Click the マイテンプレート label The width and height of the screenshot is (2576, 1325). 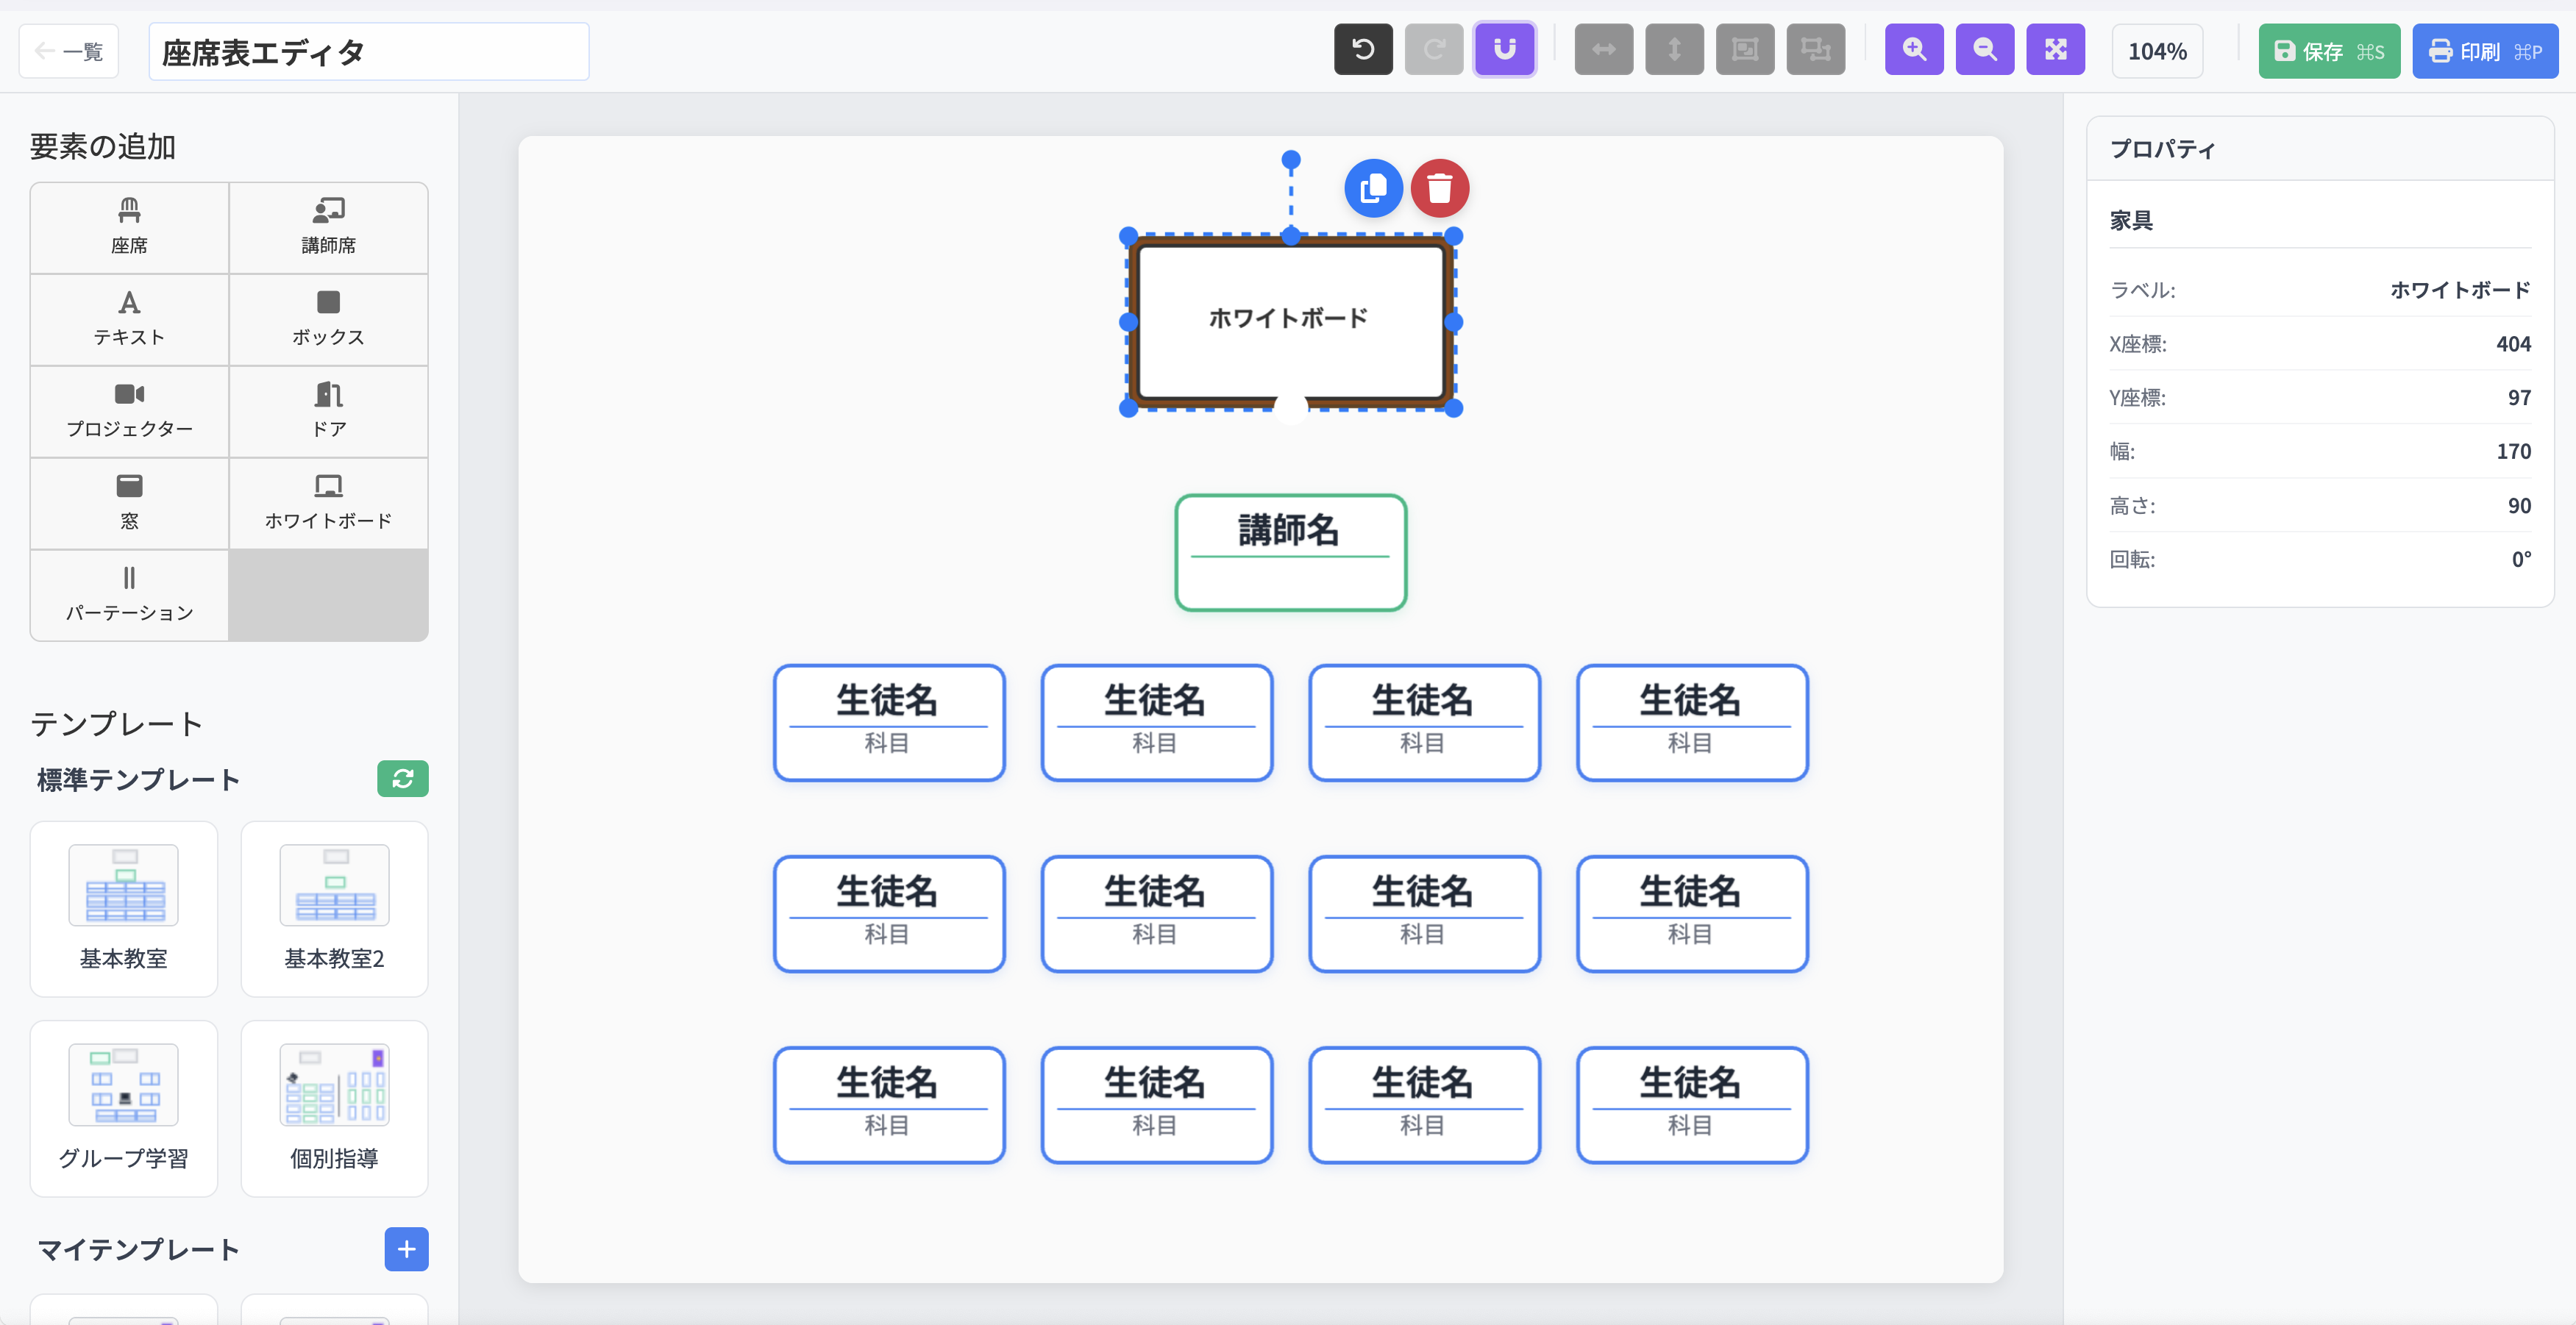coord(139,1249)
